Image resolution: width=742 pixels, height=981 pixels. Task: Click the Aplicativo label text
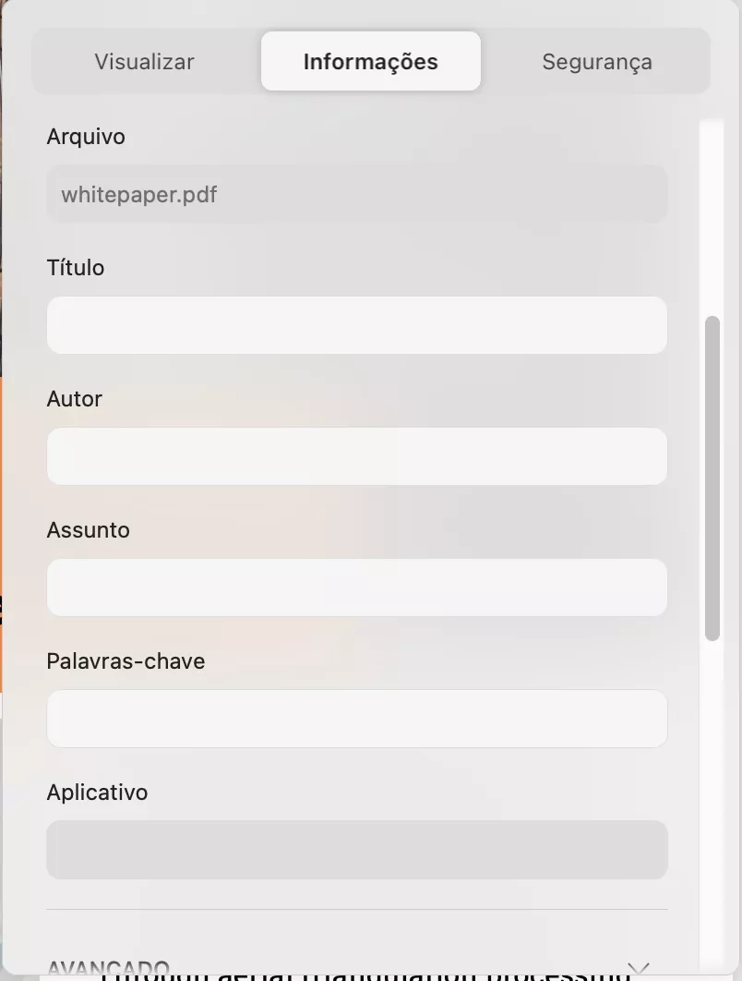point(97,793)
